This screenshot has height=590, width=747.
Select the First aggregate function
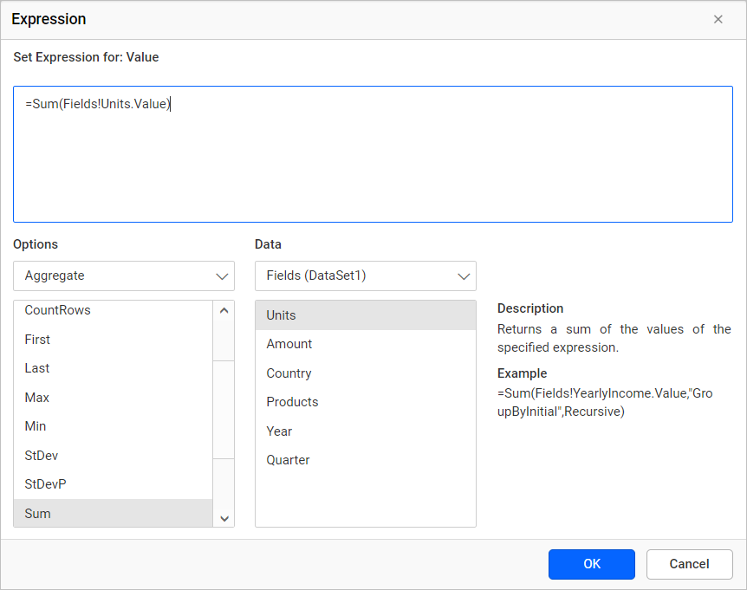tap(113, 340)
